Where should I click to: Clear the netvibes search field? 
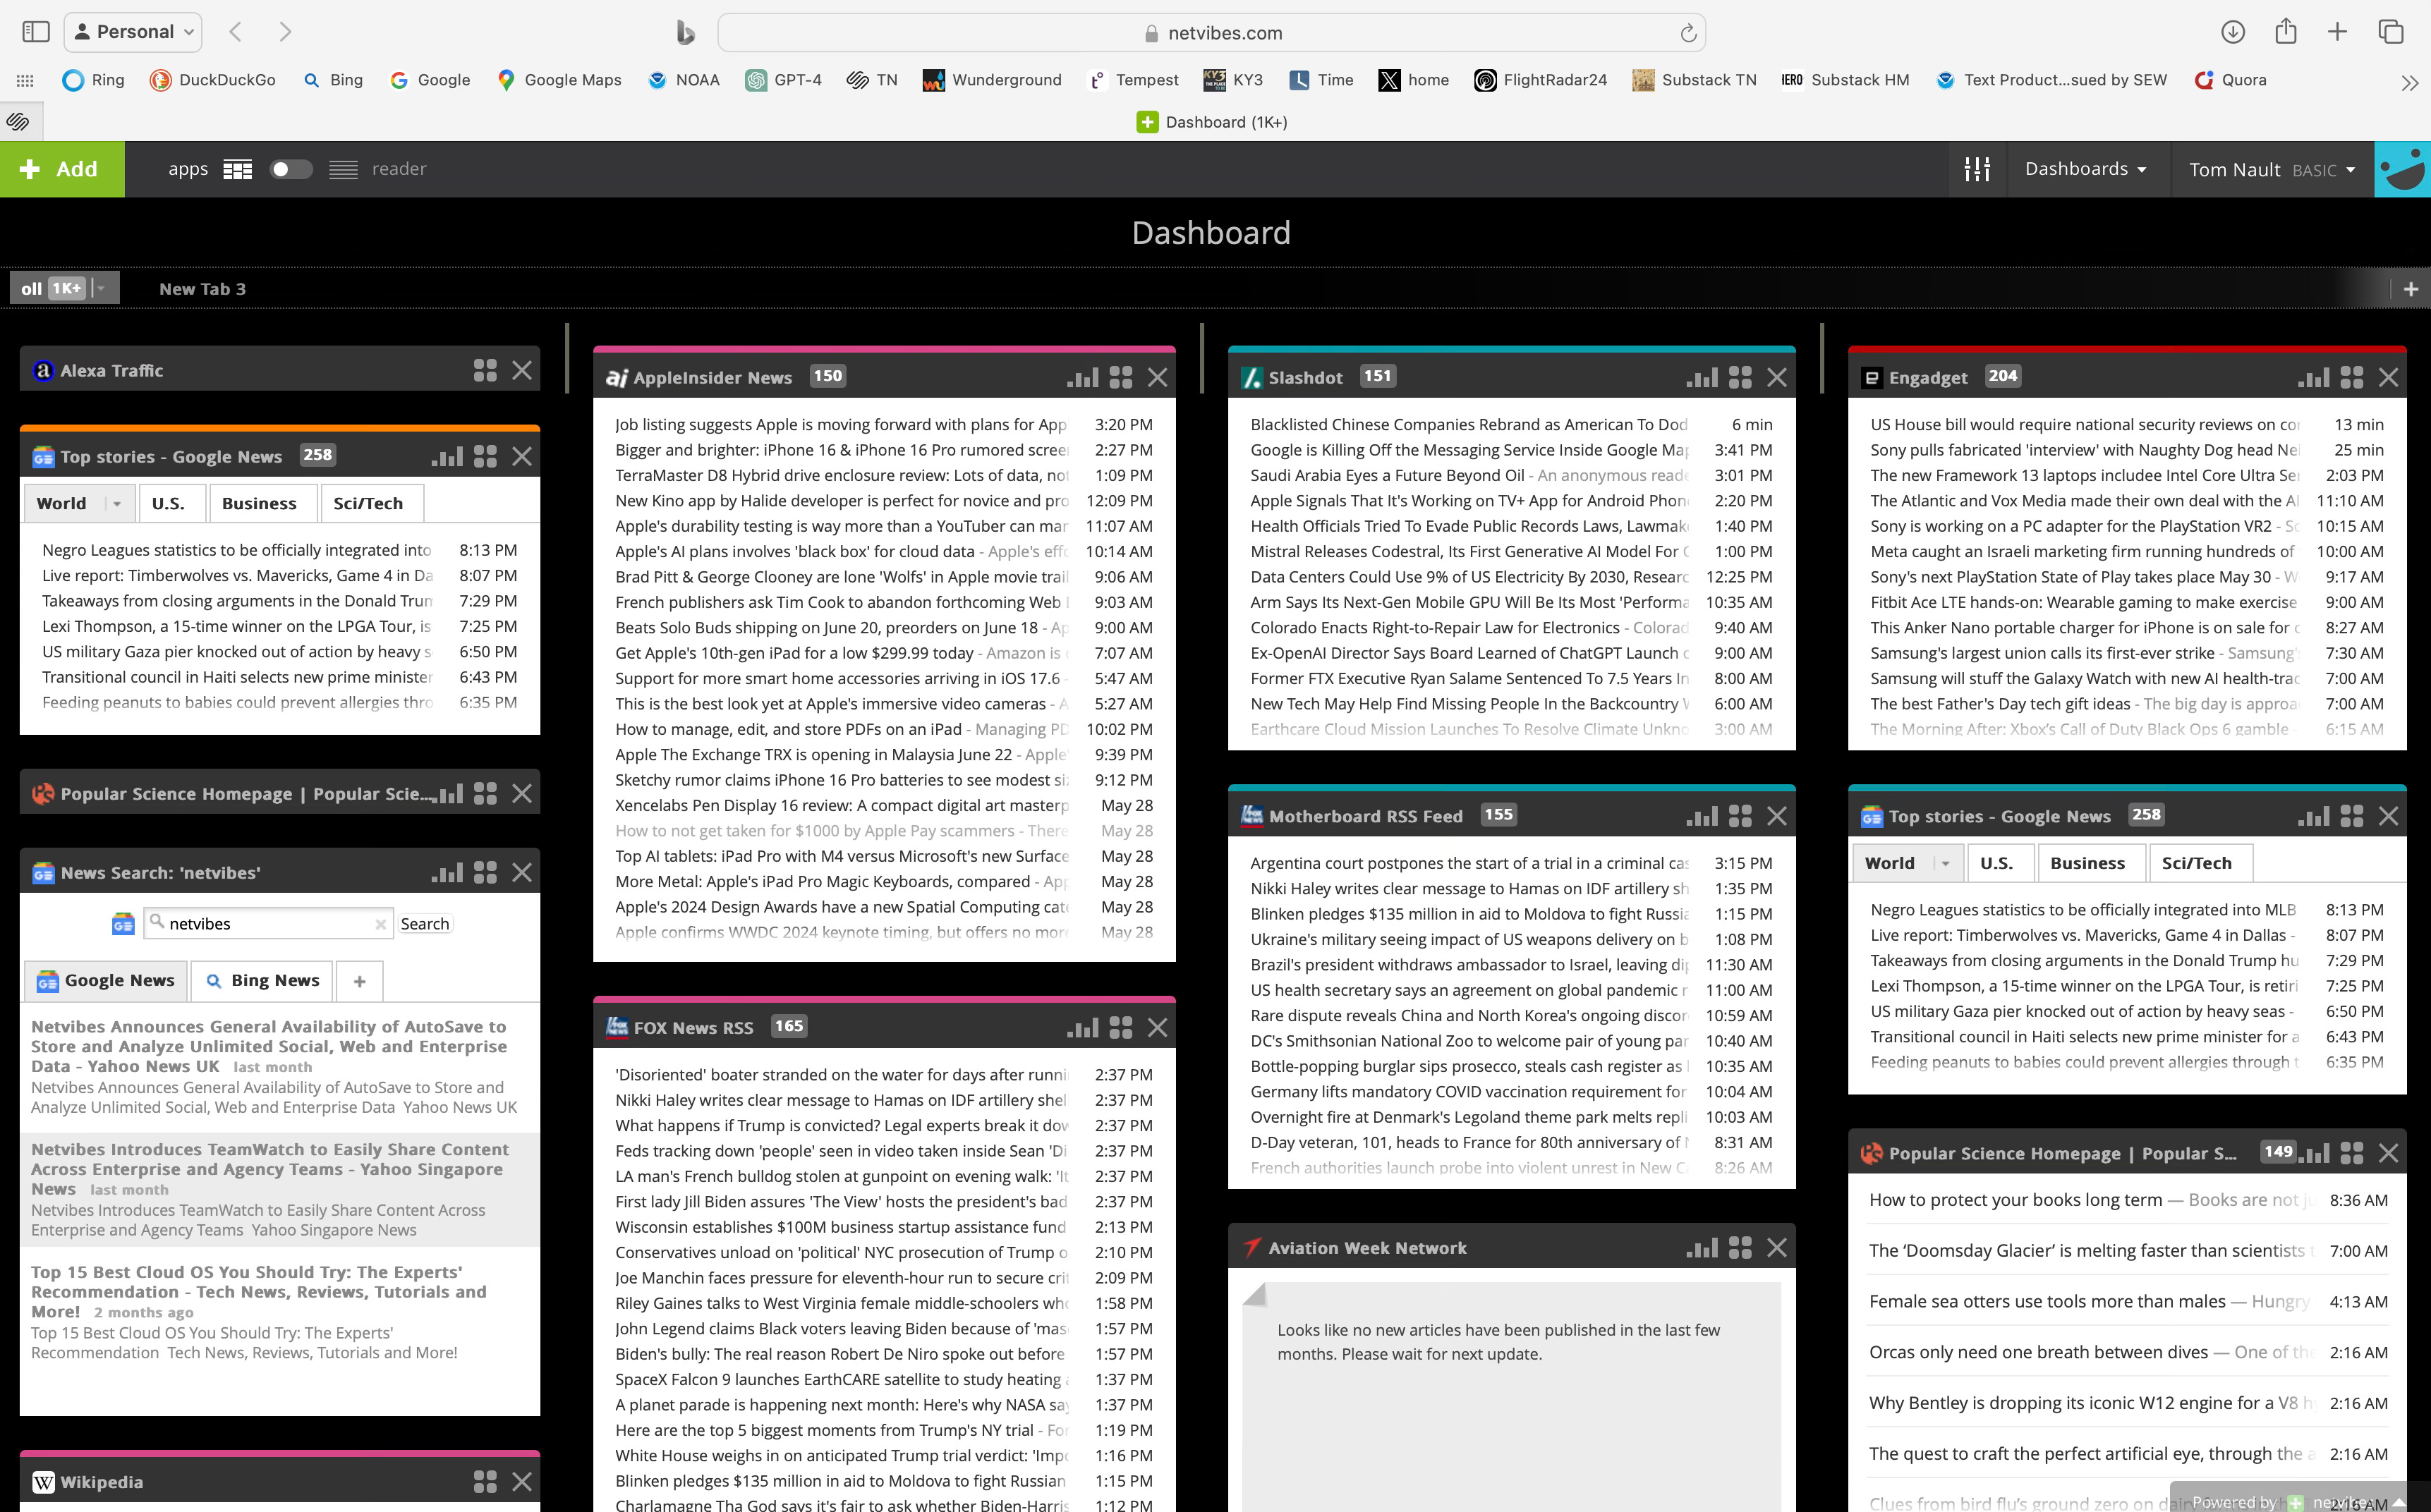click(x=380, y=924)
